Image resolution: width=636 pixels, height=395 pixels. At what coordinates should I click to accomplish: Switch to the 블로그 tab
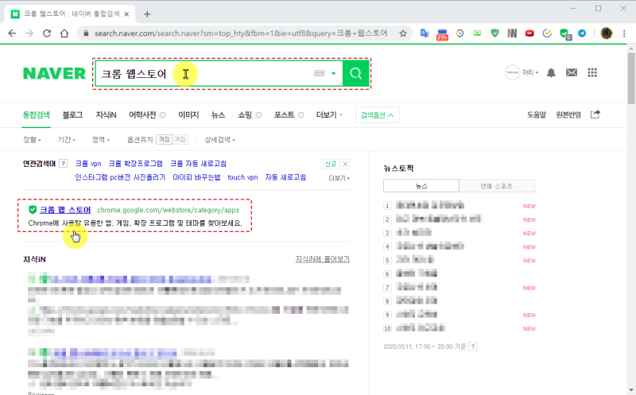[72, 114]
